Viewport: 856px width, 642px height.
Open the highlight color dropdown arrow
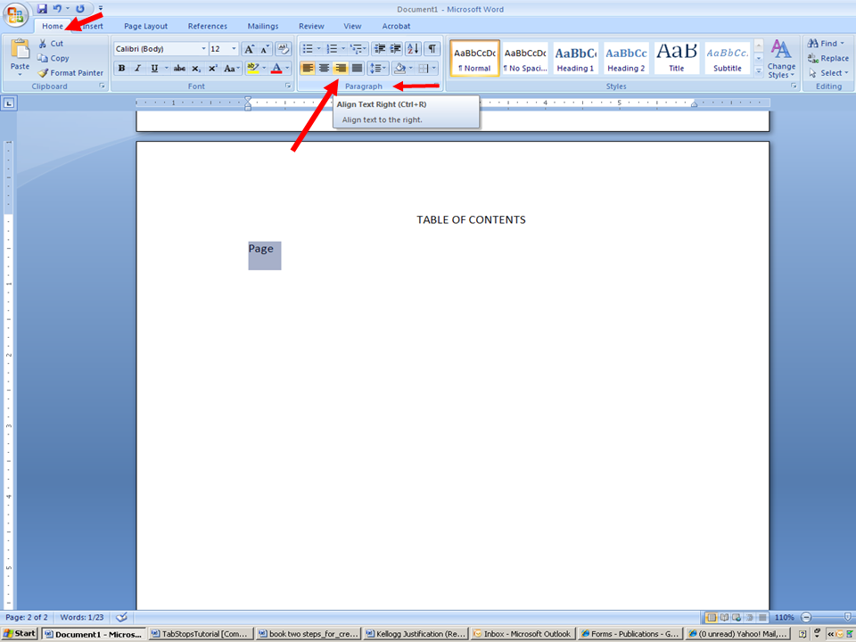point(264,69)
